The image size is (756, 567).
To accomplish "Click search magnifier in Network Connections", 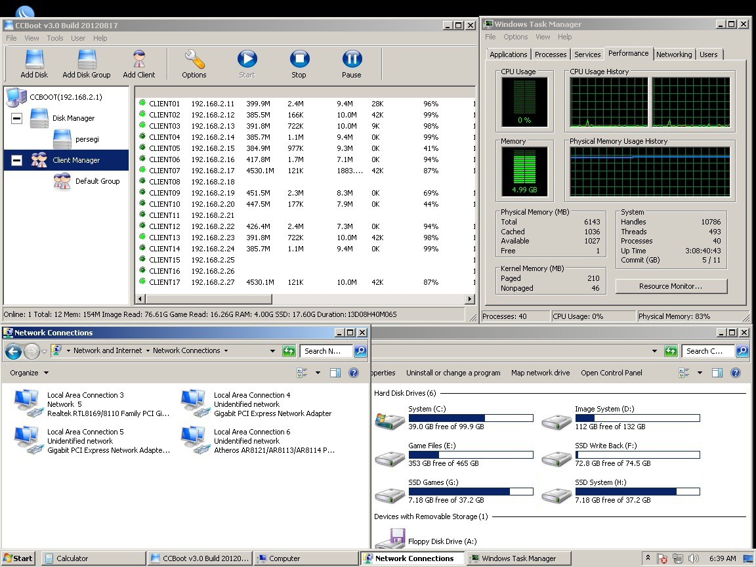I will tap(361, 351).
